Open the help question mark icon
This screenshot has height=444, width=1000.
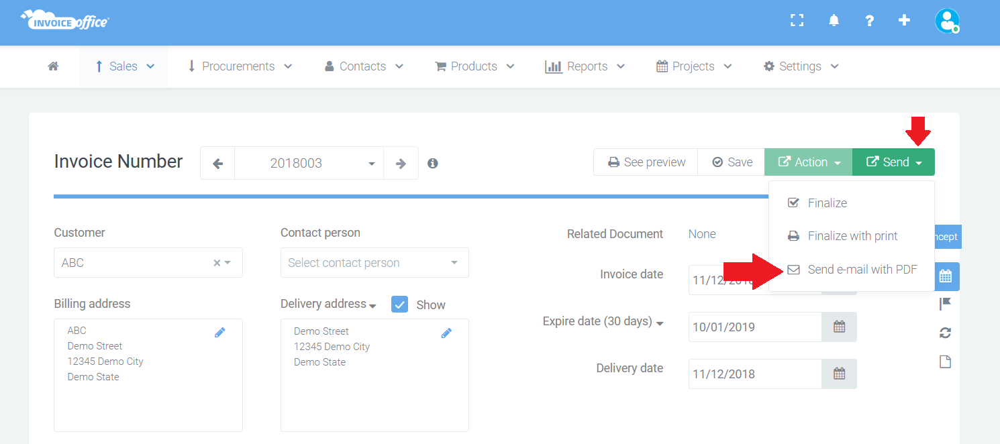869,20
